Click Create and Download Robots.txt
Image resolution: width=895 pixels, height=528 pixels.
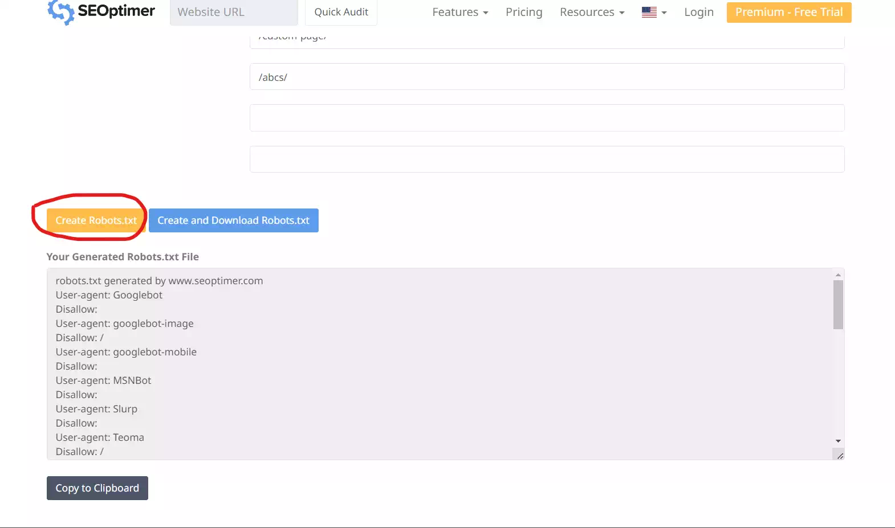click(233, 220)
